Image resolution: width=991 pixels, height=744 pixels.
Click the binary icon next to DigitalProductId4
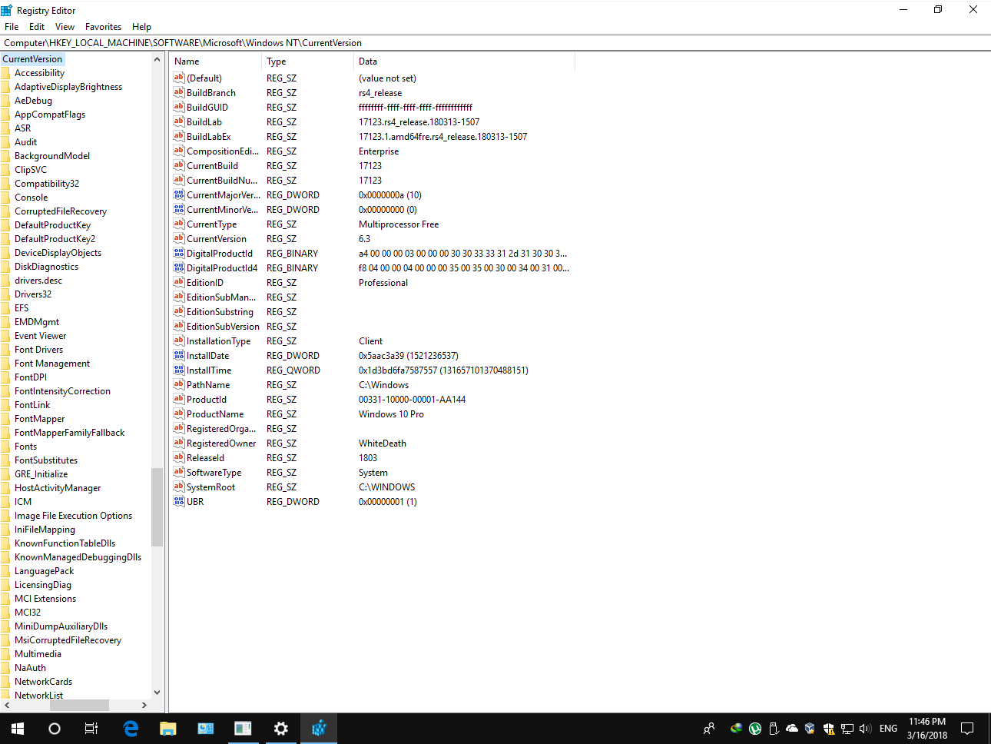(x=179, y=267)
